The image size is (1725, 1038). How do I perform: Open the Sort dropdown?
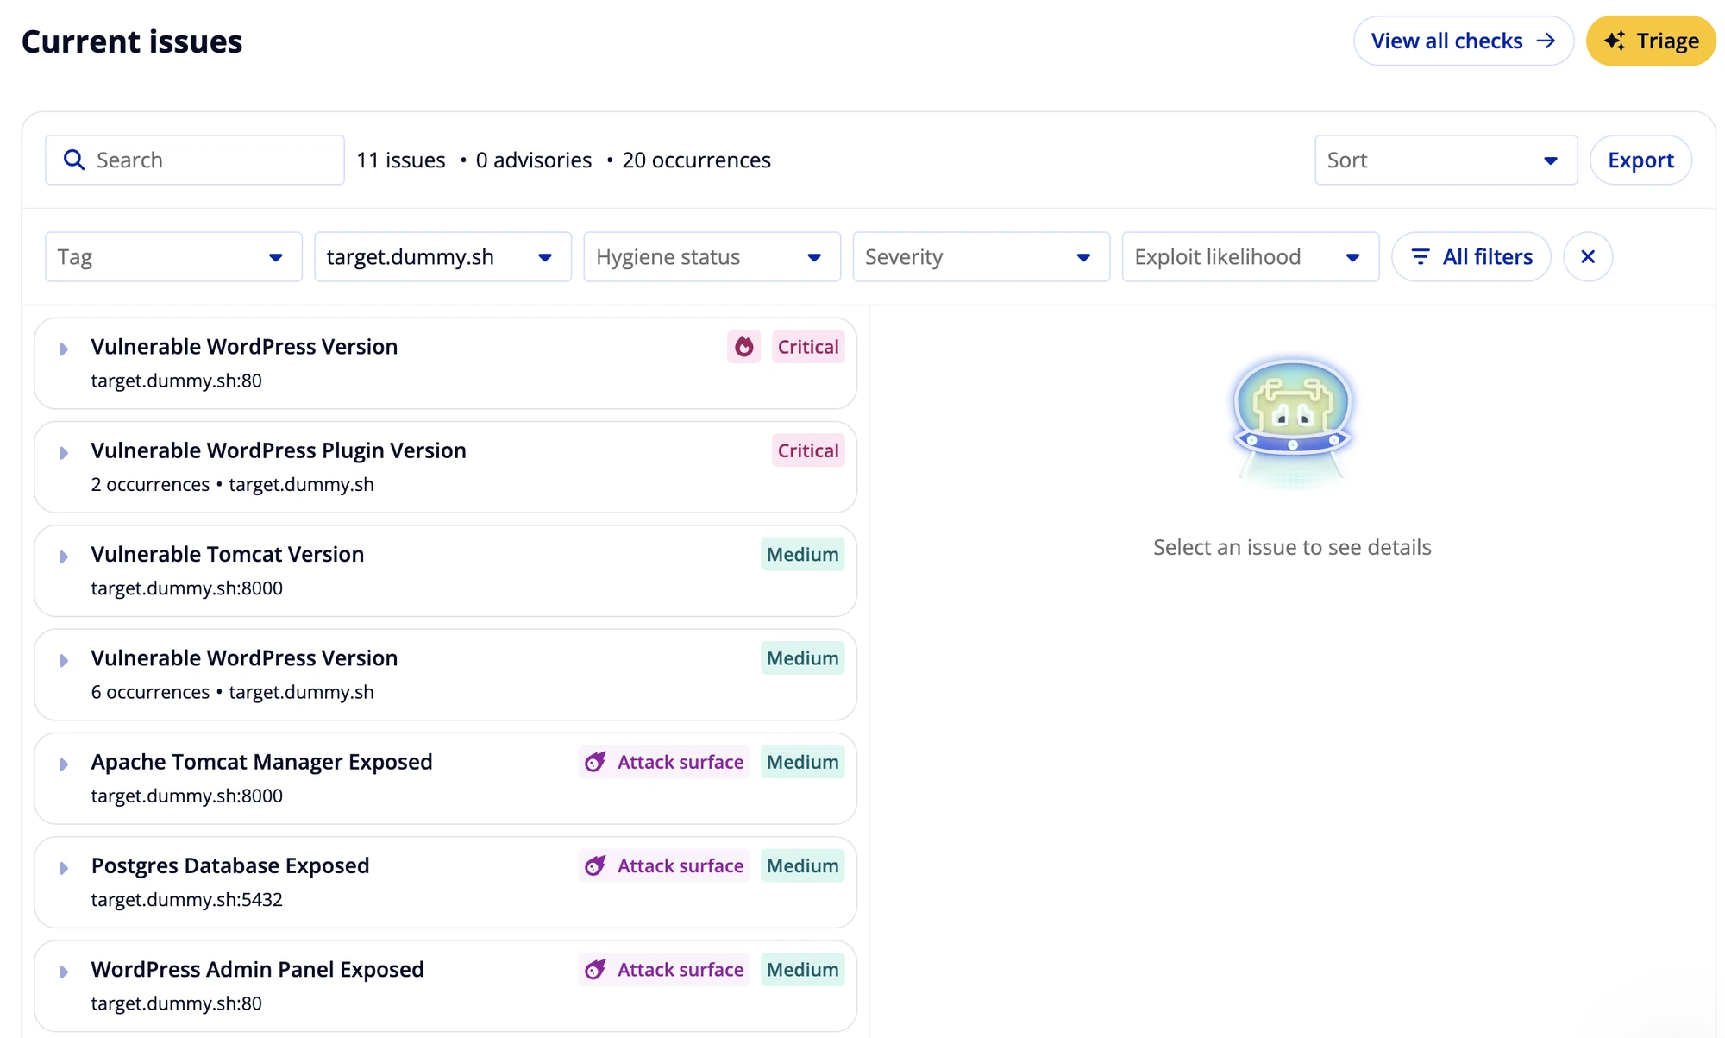pyautogui.click(x=1446, y=160)
